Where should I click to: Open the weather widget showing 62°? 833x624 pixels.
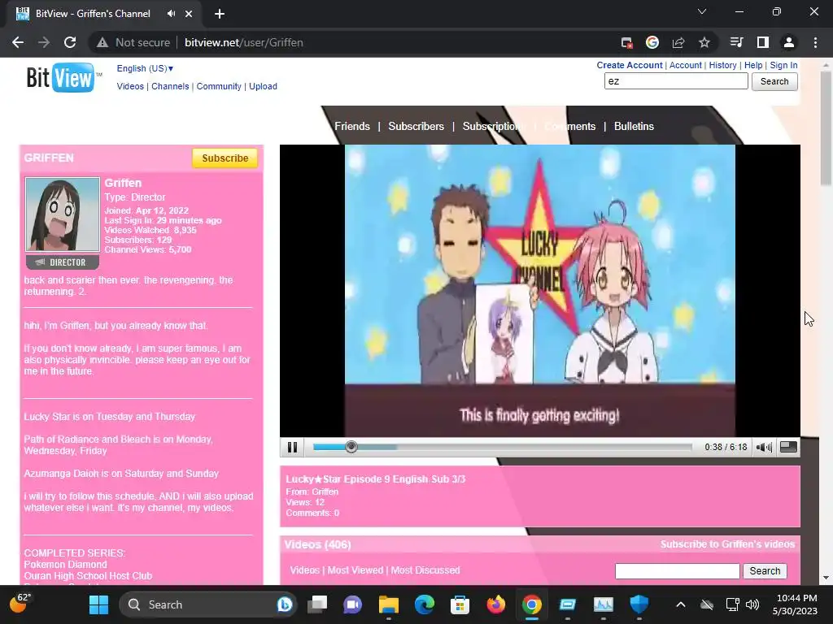click(x=20, y=604)
